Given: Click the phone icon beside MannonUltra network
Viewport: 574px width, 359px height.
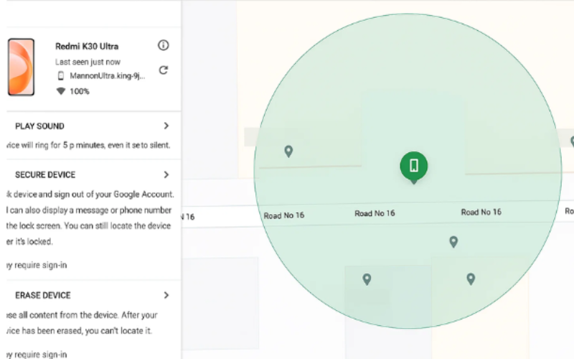Looking at the screenshot, I should [x=61, y=75].
